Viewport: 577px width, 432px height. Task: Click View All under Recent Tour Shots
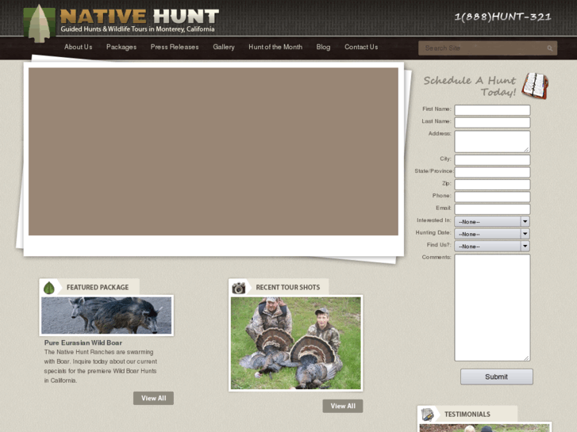343,406
